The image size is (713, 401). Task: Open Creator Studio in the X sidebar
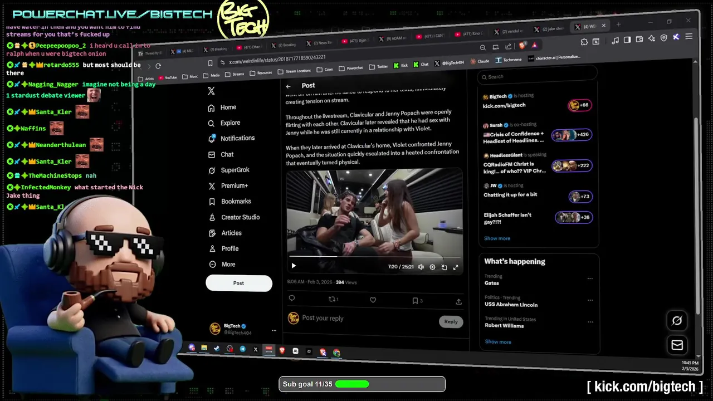click(234, 217)
